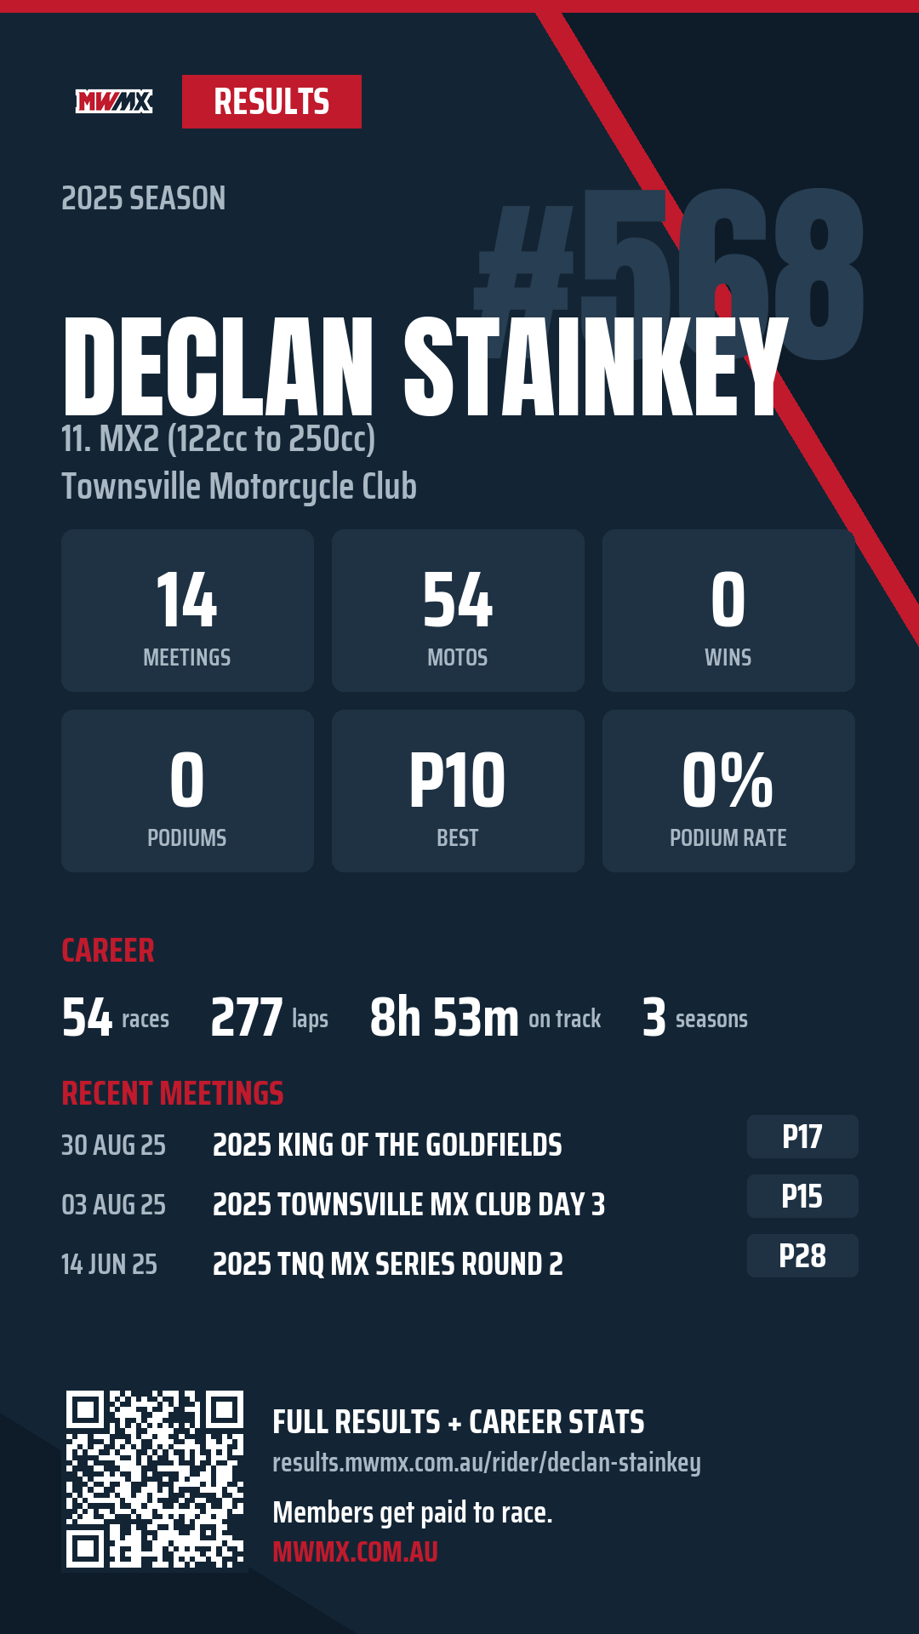Click the MWMX logo

coord(114,102)
